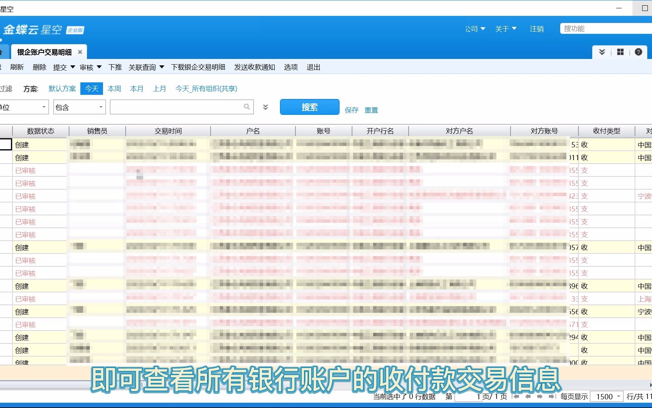652x408 pixels.
Task: Click 刷新 in the toolbar
Action: (17, 67)
